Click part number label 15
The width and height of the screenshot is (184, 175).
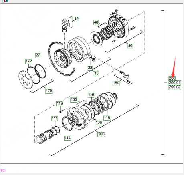pos(76,19)
